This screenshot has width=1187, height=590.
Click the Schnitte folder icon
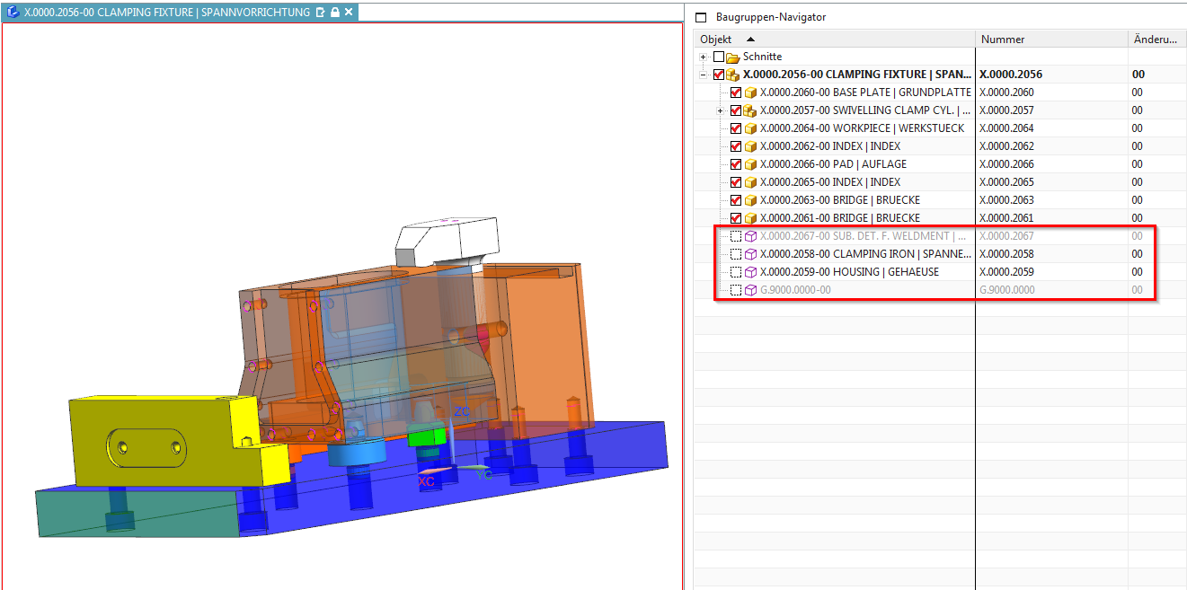[732, 57]
